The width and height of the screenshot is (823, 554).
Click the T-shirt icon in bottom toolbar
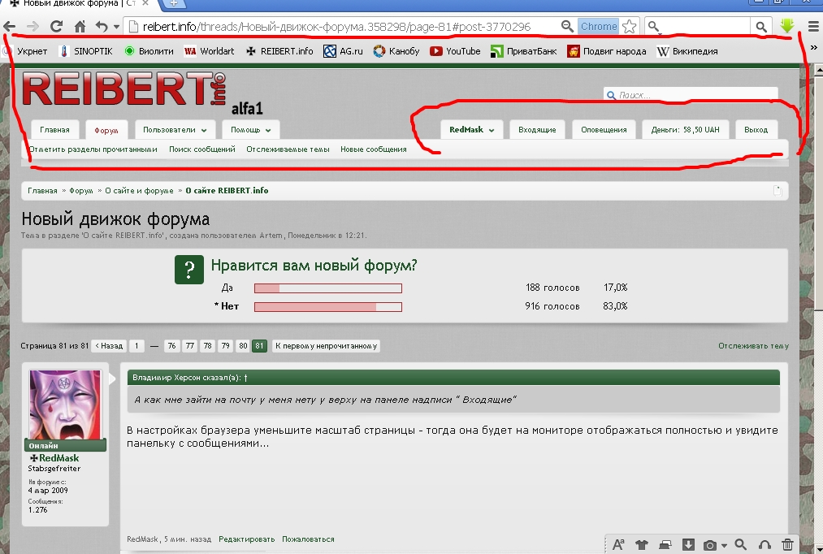click(642, 544)
